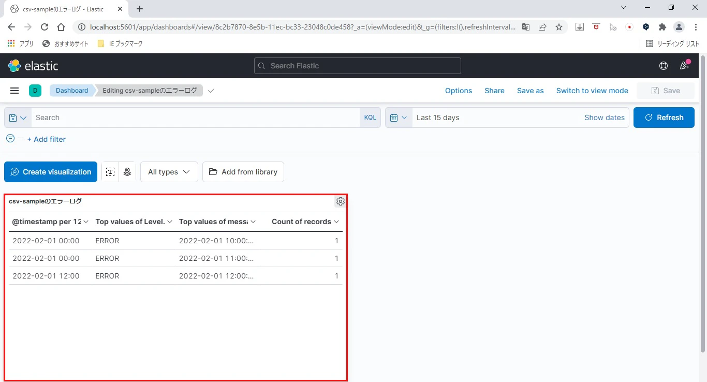Click the cell reading 2022-02-01 12:00
Image resolution: width=707 pixels, height=382 pixels.
click(46, 276)
